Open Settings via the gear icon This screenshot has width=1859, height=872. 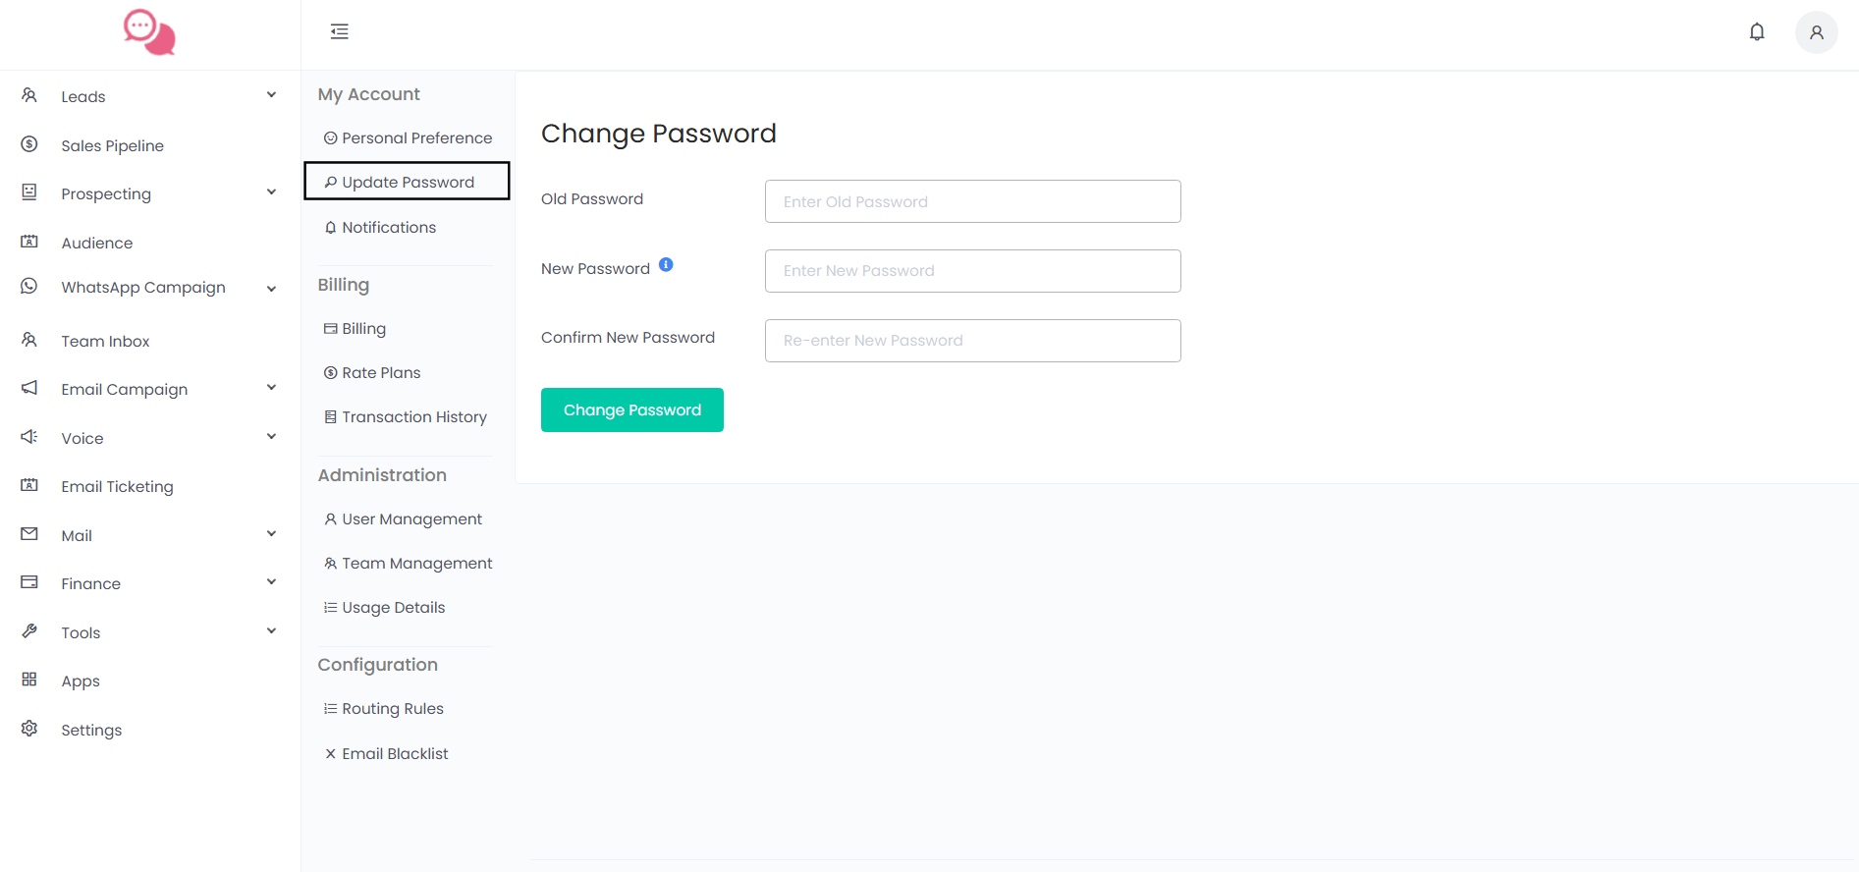[x=28, y=729]
